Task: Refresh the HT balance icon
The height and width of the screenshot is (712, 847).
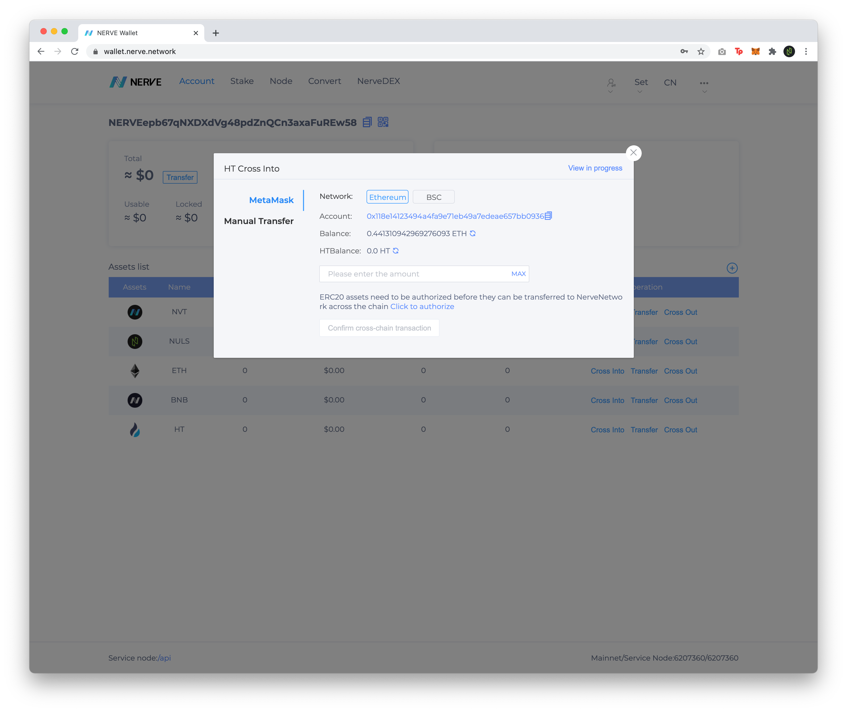Action: (396, 251)
